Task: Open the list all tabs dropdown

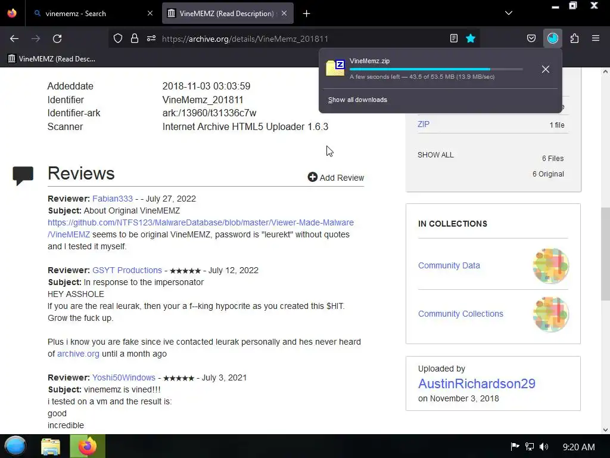Action: pos(509,13)
